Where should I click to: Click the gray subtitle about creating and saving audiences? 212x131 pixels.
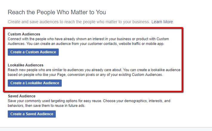click(x=79, y=22)
